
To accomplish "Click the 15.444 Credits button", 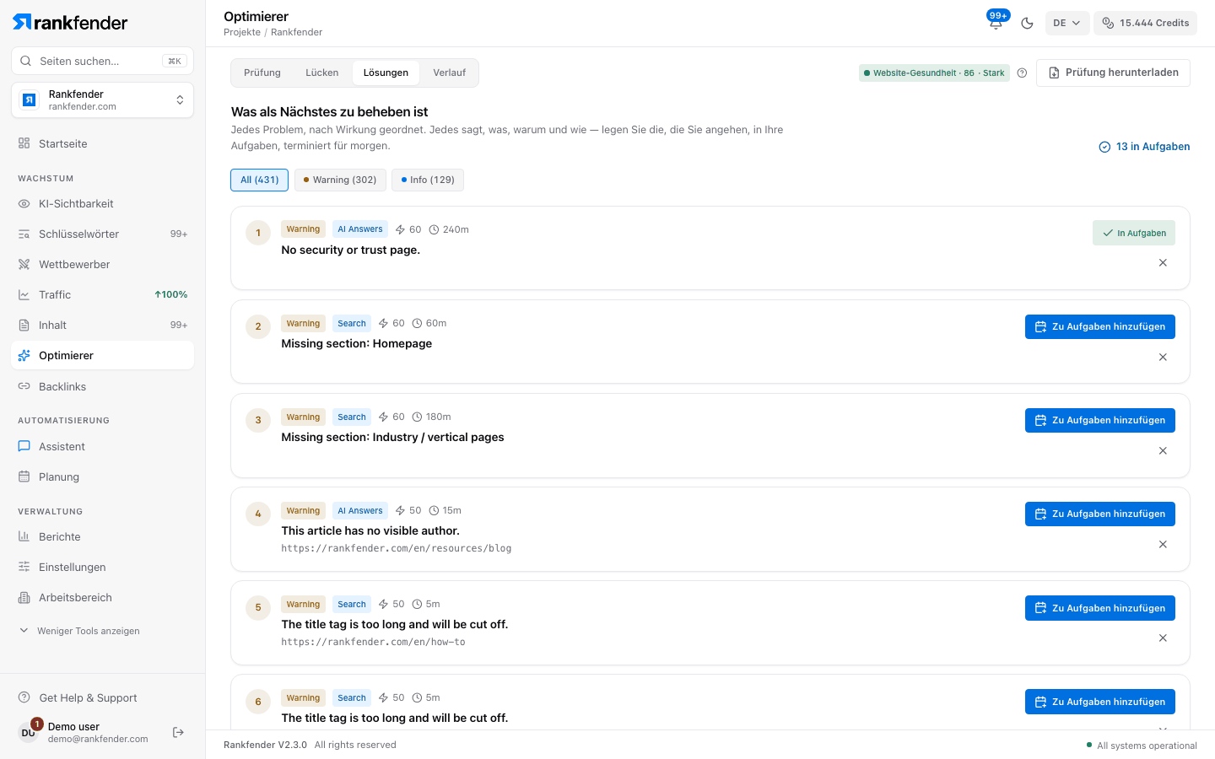I will point(1145,23).
